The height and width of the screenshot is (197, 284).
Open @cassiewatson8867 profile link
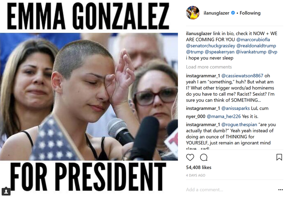coord(242,76)
